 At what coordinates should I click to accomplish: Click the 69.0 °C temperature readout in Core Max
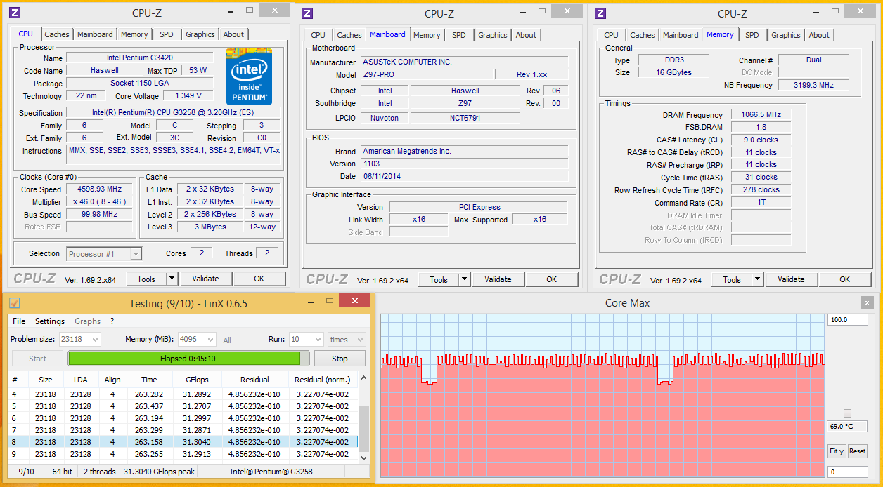847,427
